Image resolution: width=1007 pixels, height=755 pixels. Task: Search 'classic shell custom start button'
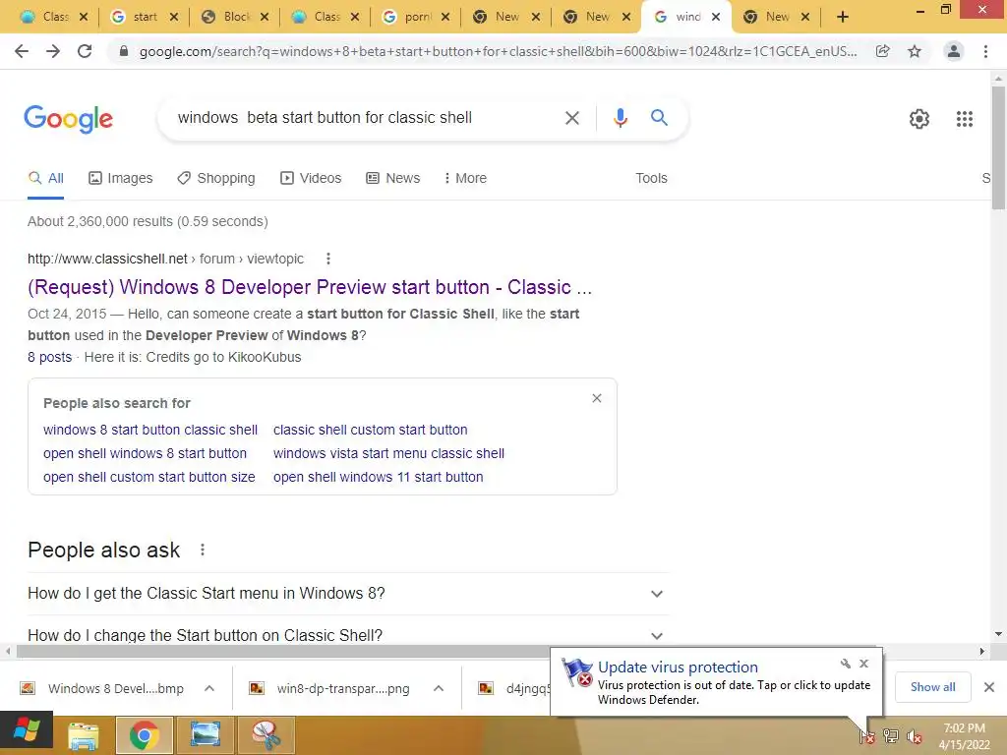[371, 430]
